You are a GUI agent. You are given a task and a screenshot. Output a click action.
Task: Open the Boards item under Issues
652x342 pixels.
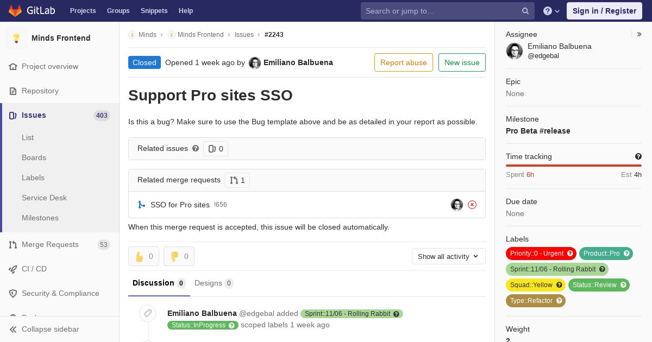[34, 157]
